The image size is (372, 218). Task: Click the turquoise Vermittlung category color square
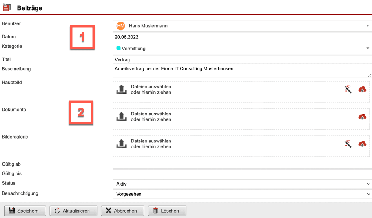click(x=119, y=48)
